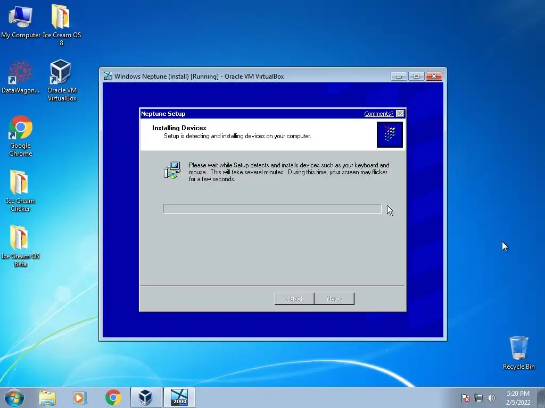Click the VirtualBox window title bar icon

[x=108, y=76]
